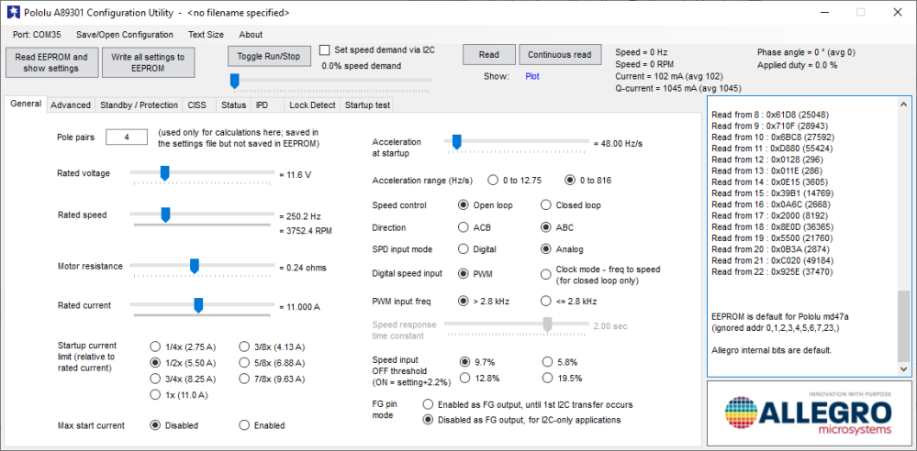Enable Max start current option
Viewport: 917px width, 451px height.
(x=245, y=425)
